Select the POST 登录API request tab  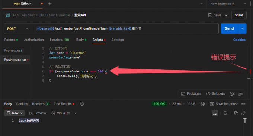coord(23,4)
